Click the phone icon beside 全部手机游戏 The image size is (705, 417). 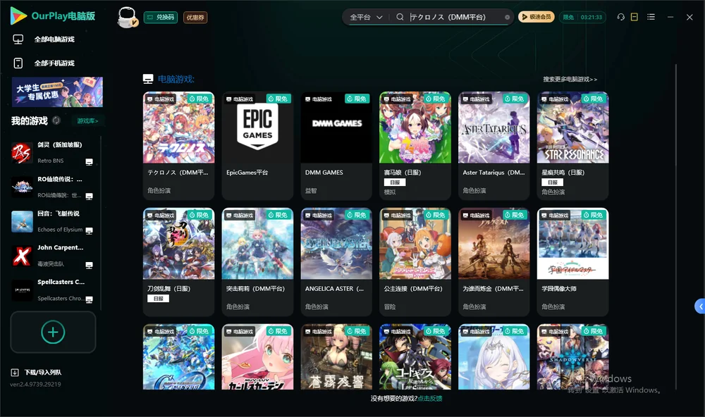18,63
